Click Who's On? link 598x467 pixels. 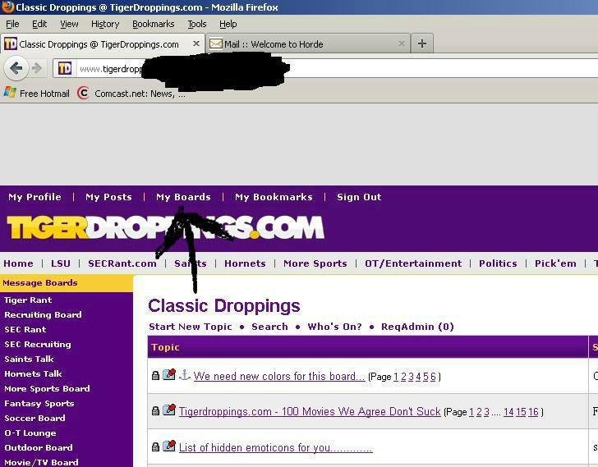pyautogui.click(x=334, y=327)
